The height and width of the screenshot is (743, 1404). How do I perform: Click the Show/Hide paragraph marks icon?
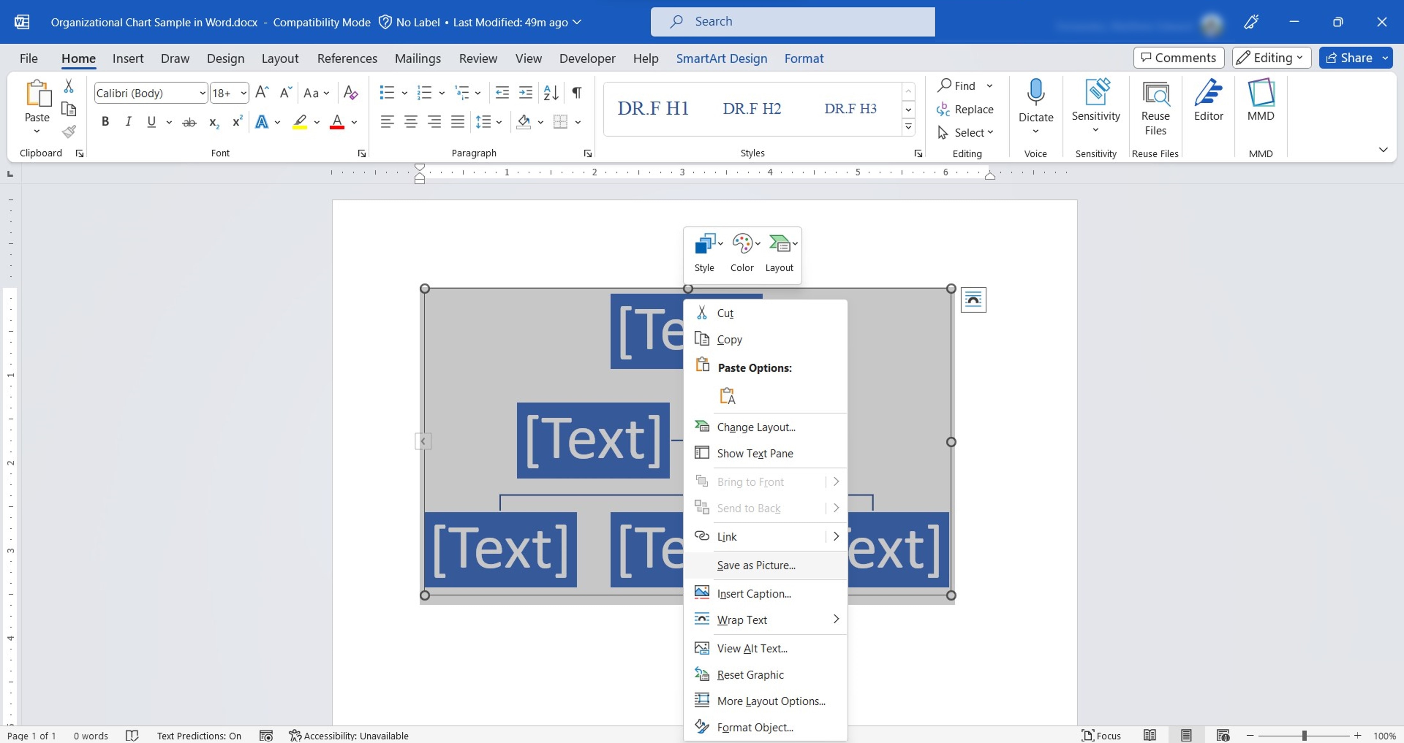coord(576,92)
